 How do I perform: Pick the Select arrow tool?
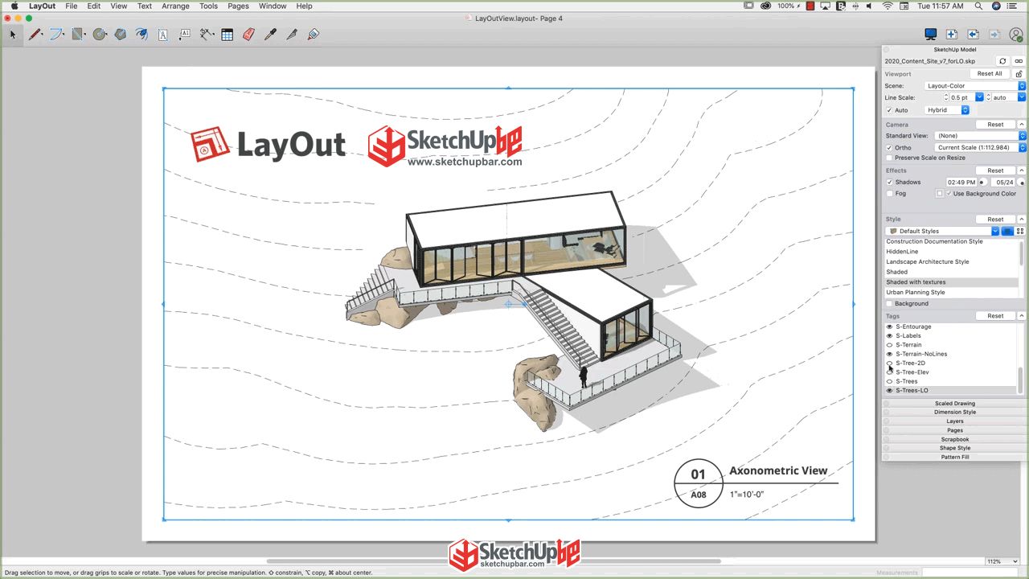tap(12, 35)
